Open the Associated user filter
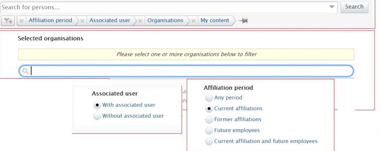Viewport: 380px width, 151px height. click(x=110, y=21)
